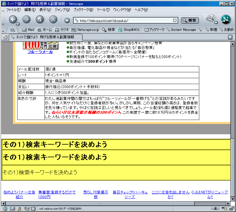Open My Netscape.co.jp toolbar shortcut
The height and width of the screenshot is (212, 236).
tap(85, 30)
